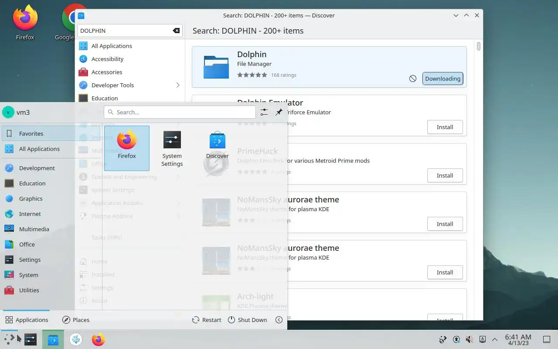Open Firefox from launcher favorites
Image resolution: width=558 pixels, height=349 pixels.
tap(127, 148)
